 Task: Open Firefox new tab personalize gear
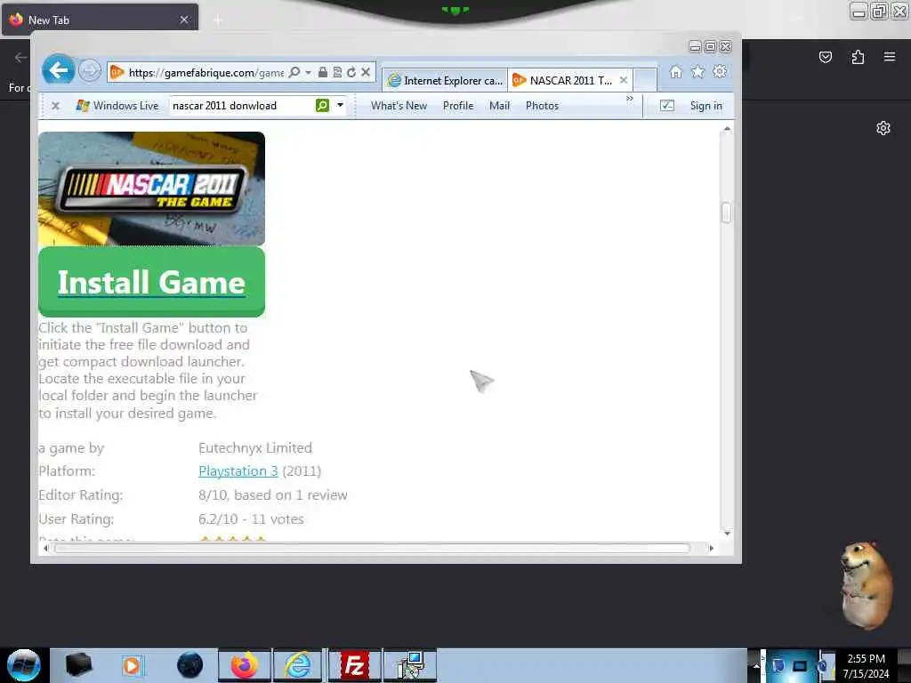pos(883,128)
